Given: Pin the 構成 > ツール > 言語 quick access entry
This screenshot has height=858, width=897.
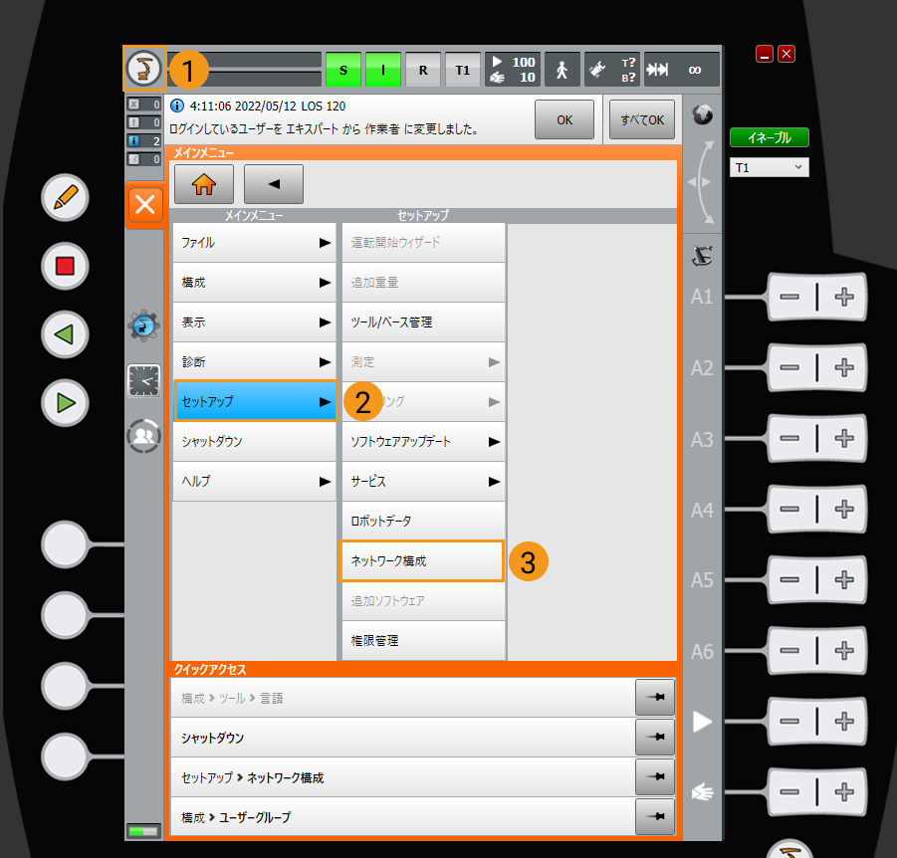Looking at the screenshot, I should click(x=655, y=698).
